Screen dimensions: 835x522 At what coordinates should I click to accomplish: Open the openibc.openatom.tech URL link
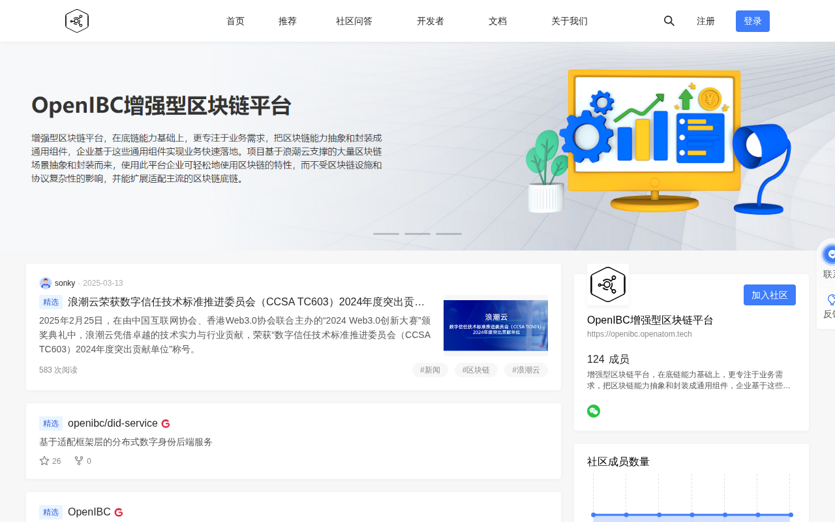639,334
